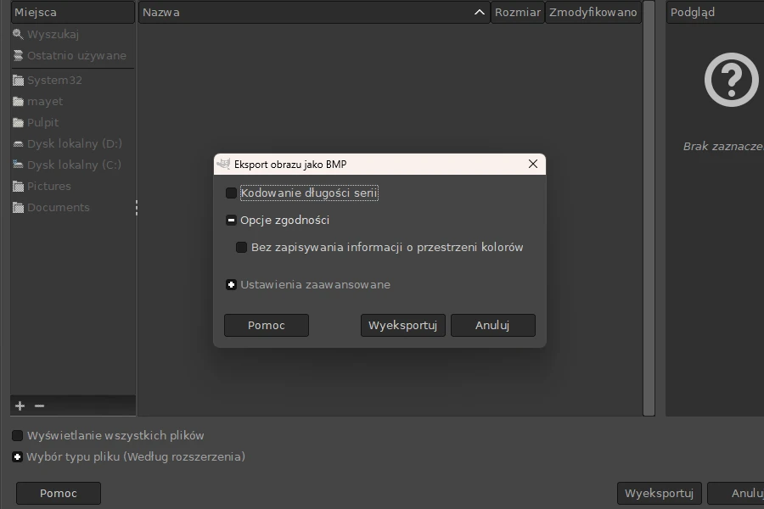Select the mayet folder icon
764x509 pixels.
pyautogui.click(x=18, y=101)
